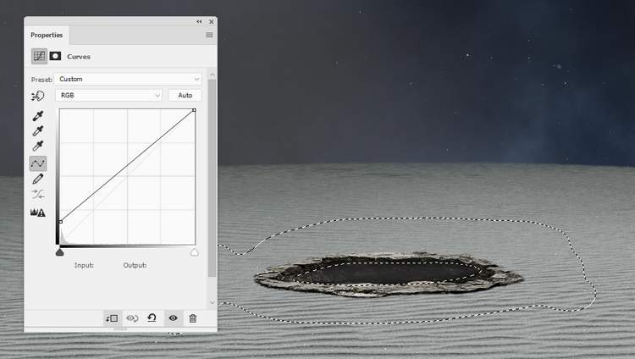Viewport: 635px width, 359px height.
Task: Close the Properties panel
Action: (212, 21)
